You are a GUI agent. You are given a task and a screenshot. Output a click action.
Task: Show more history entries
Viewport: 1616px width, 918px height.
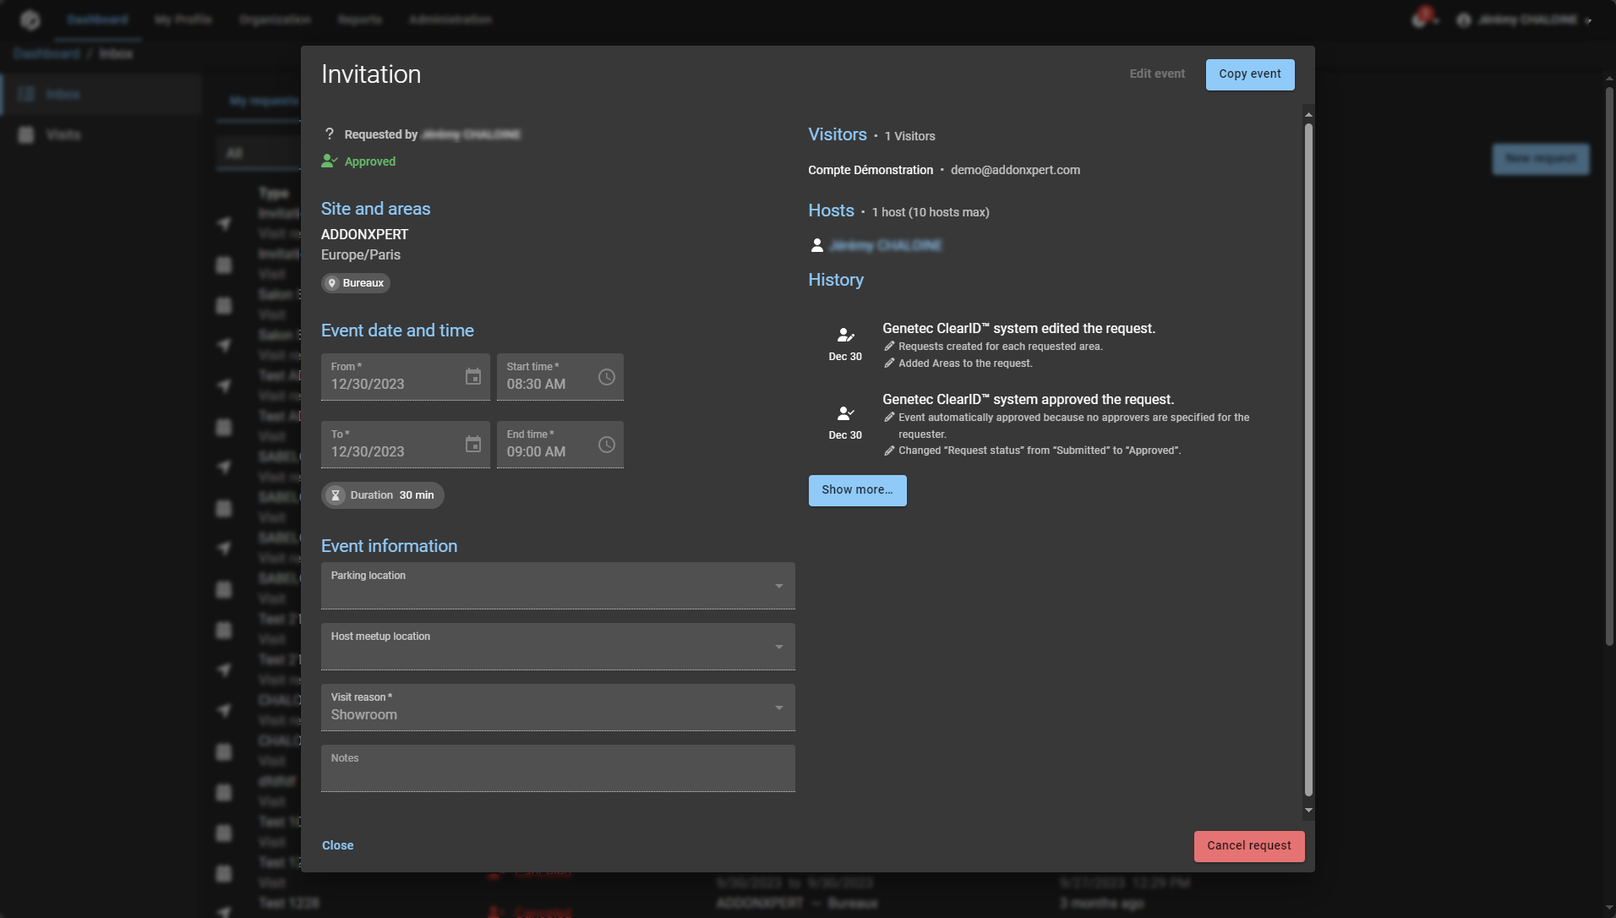click(857, 490)
